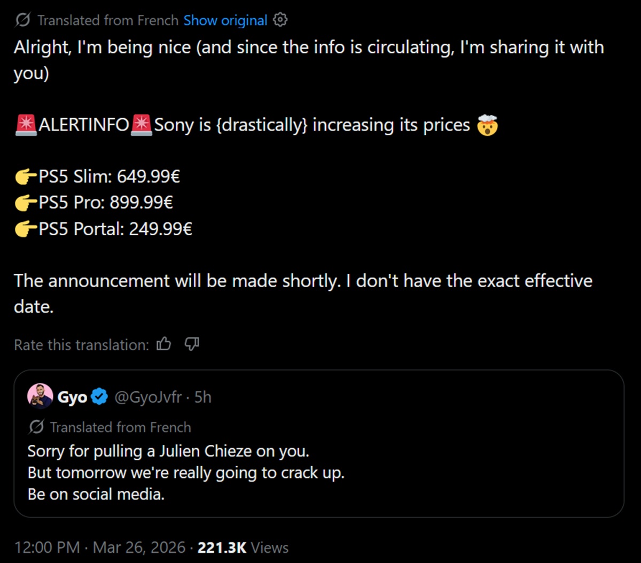Viewport: 641px width, 563px height.
Task: Click Gyo's blue verified badge
Action: pos(99,397)
